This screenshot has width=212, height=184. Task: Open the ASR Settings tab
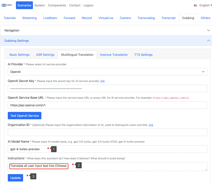point(45,55)
